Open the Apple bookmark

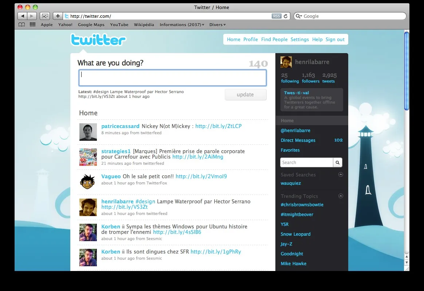(47, 25)
